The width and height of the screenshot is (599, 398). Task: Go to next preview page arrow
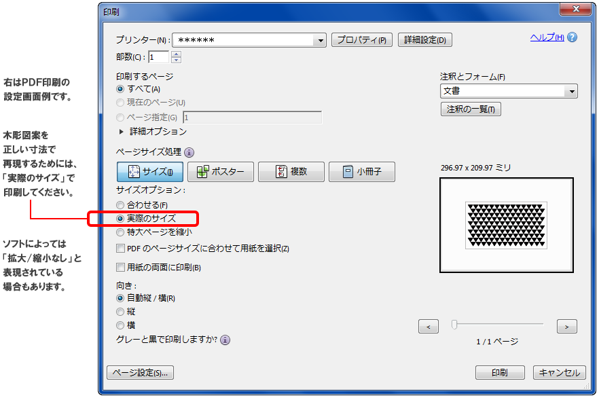[x=566, y=327]
